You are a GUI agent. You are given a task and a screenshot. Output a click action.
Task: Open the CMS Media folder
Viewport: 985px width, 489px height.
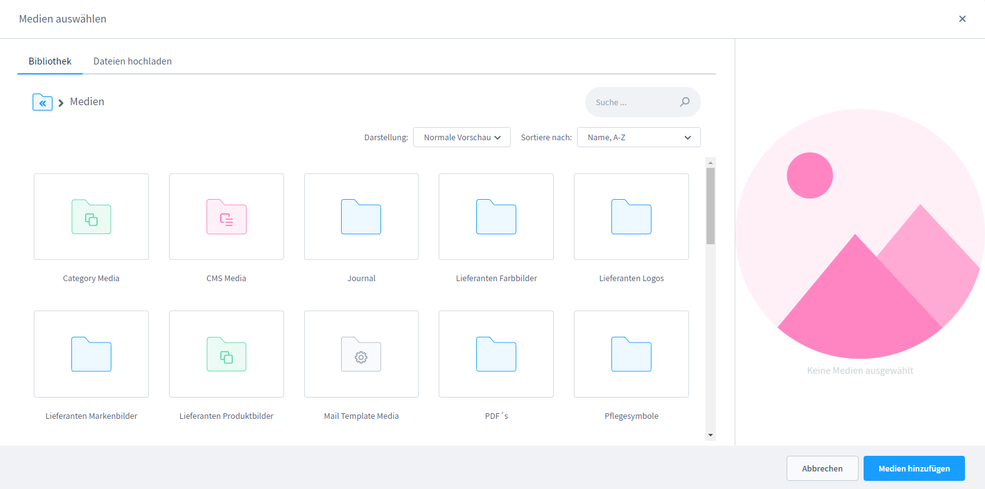click(x=227, y=217)
